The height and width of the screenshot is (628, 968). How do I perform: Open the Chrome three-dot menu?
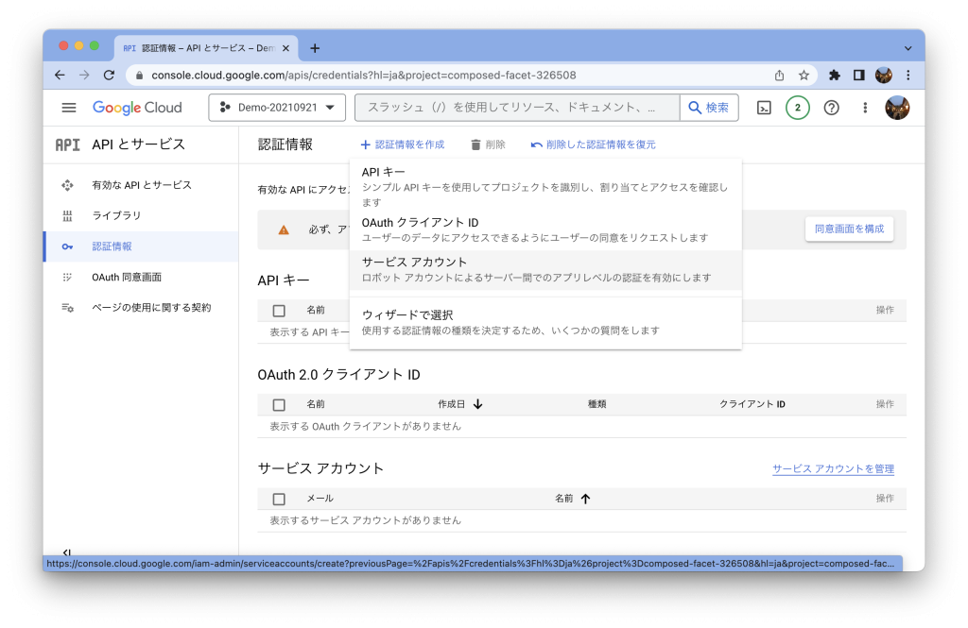(908, 76)
